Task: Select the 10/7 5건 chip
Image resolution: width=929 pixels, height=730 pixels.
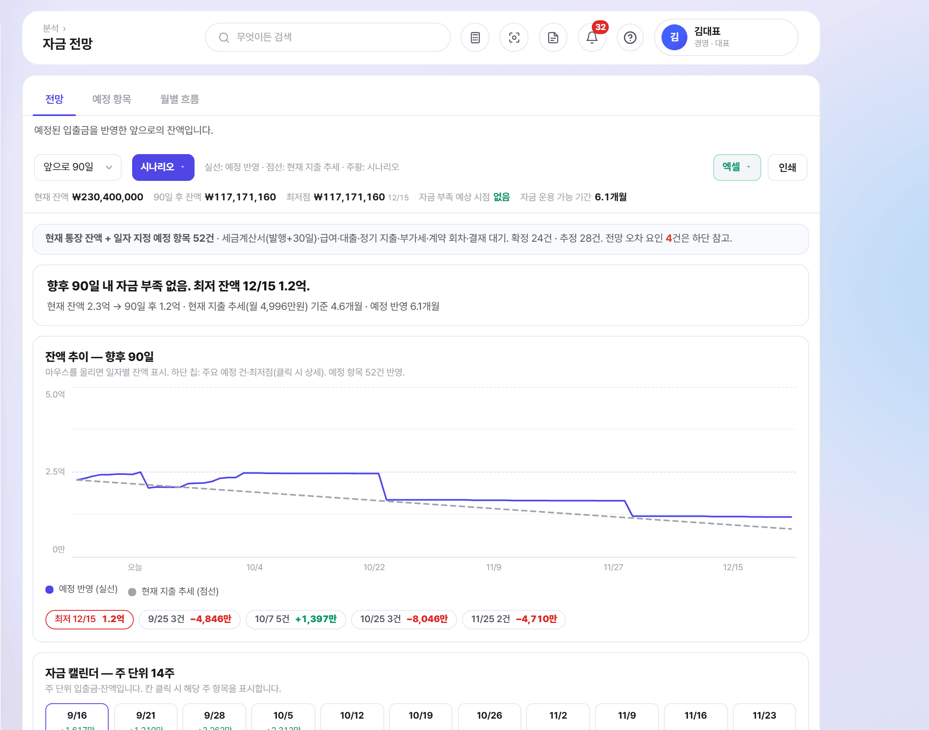Action: [x=295, y=619]
